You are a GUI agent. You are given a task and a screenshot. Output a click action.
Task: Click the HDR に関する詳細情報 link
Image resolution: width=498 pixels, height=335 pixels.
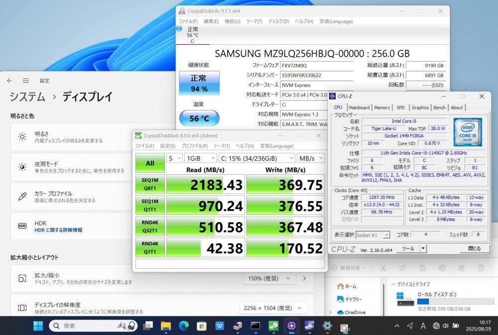(58, 230)
